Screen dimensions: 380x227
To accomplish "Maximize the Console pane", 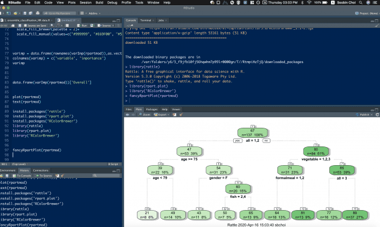I will click(x=377, y=21).
